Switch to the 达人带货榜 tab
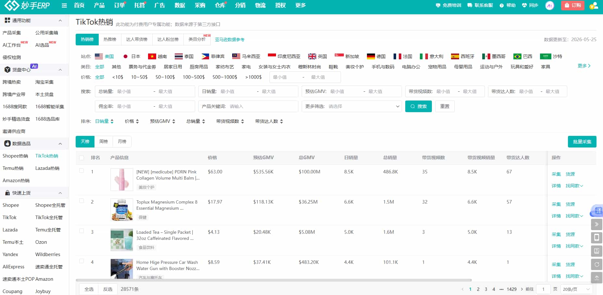Screen dimensions: 603x295 coord(137,39)
